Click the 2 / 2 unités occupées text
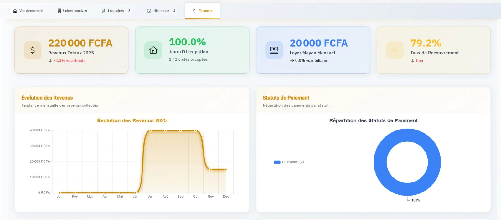501x220 pixels. click(x=188, y=59)
